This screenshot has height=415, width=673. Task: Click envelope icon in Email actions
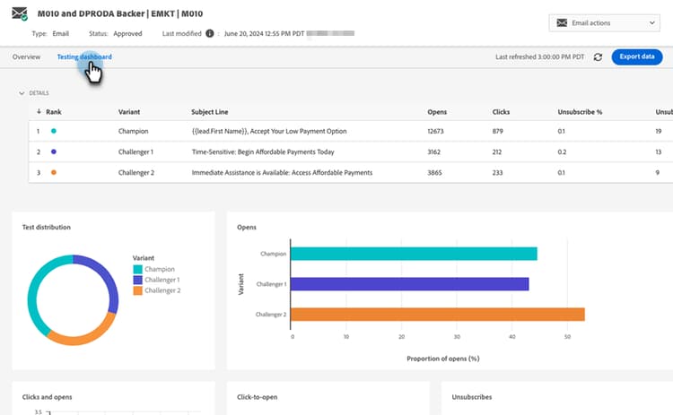click(x=562, y=22)
